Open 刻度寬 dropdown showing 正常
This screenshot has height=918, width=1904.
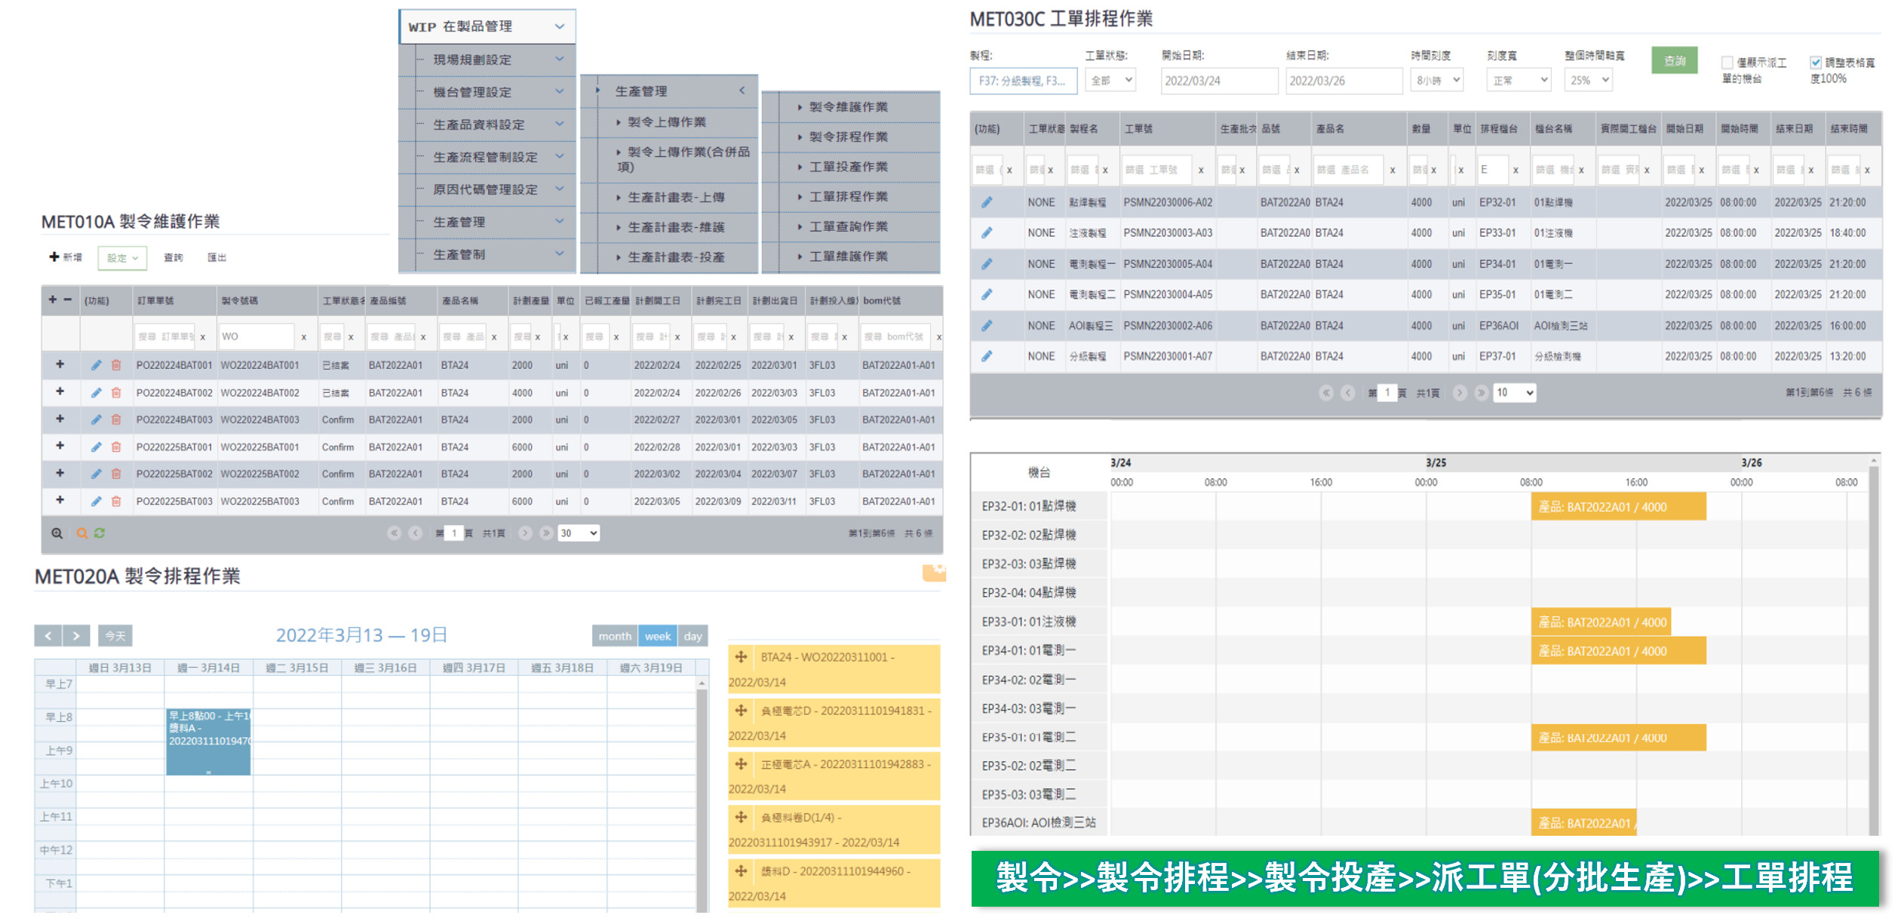pos(1519,81)
